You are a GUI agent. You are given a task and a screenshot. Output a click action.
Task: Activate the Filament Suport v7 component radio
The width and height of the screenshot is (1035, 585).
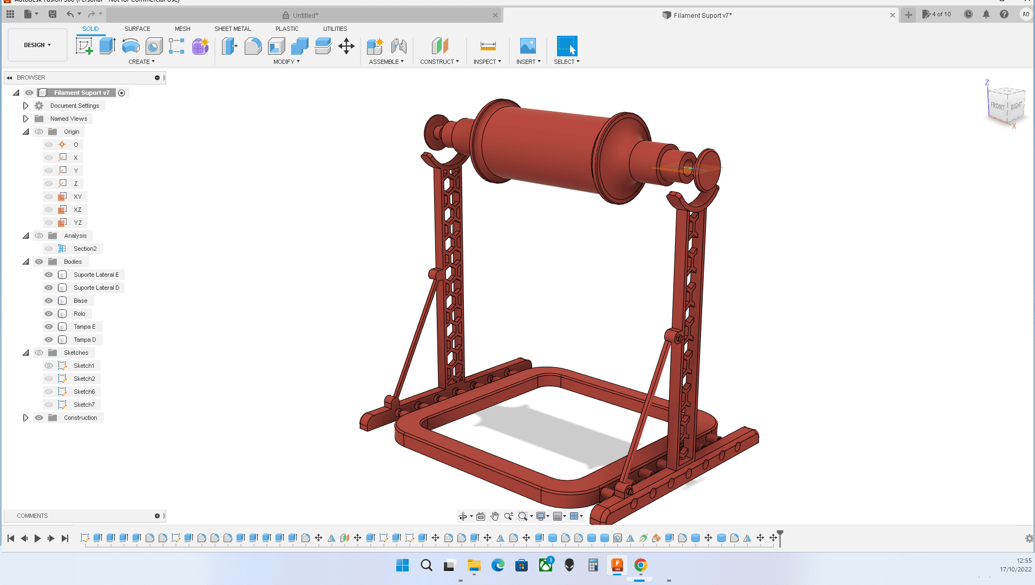[122, 93]
